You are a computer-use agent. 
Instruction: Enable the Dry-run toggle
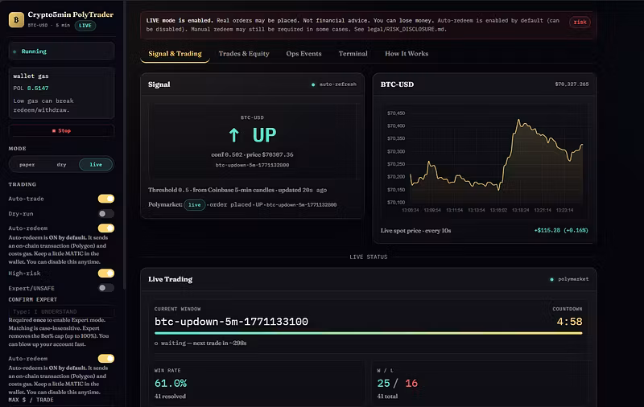106,214
